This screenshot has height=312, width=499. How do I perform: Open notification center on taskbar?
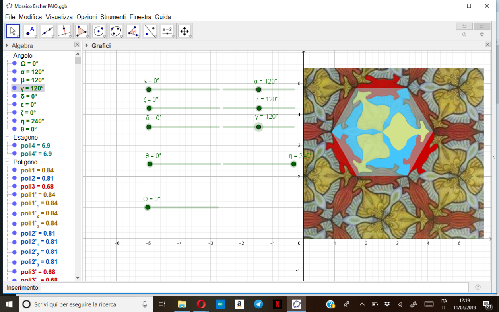click(487, 304)
